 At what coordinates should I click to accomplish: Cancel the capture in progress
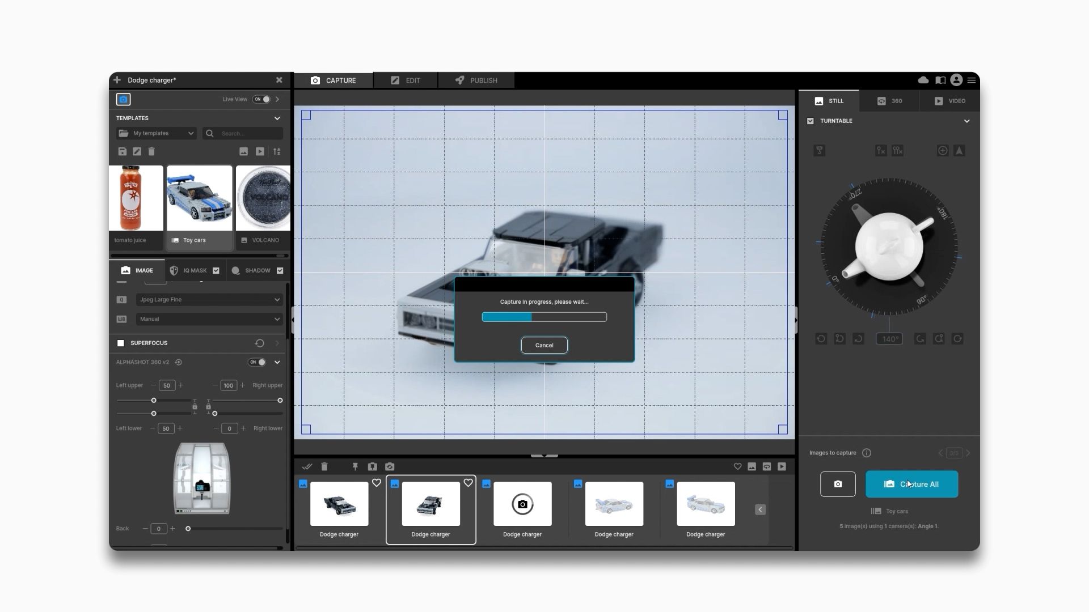(x=544, y=345)
